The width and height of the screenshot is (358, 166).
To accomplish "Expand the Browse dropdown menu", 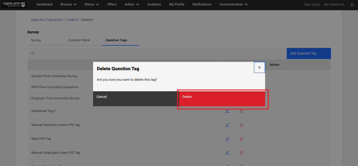I will (68, 4).
